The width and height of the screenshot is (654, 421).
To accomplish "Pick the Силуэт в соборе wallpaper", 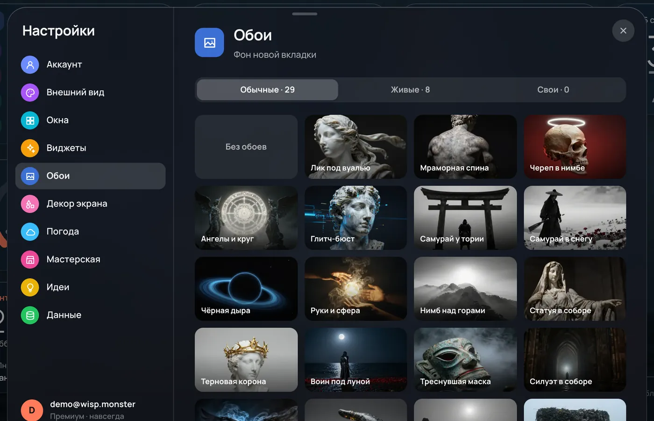I will (575, 360).
